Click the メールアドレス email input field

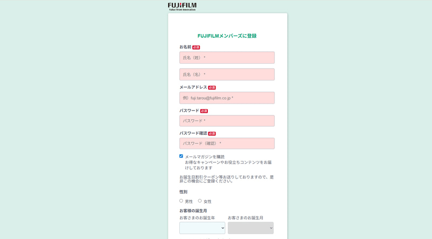click(227, 98)
